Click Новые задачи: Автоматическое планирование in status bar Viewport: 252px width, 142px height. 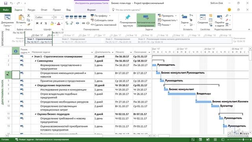click(x=42, y=140)
